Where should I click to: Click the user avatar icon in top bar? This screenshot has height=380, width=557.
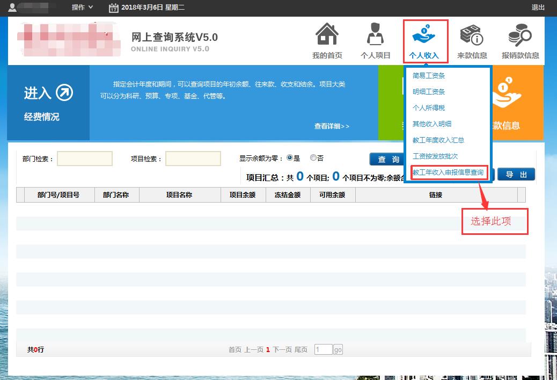coord(12,8)
